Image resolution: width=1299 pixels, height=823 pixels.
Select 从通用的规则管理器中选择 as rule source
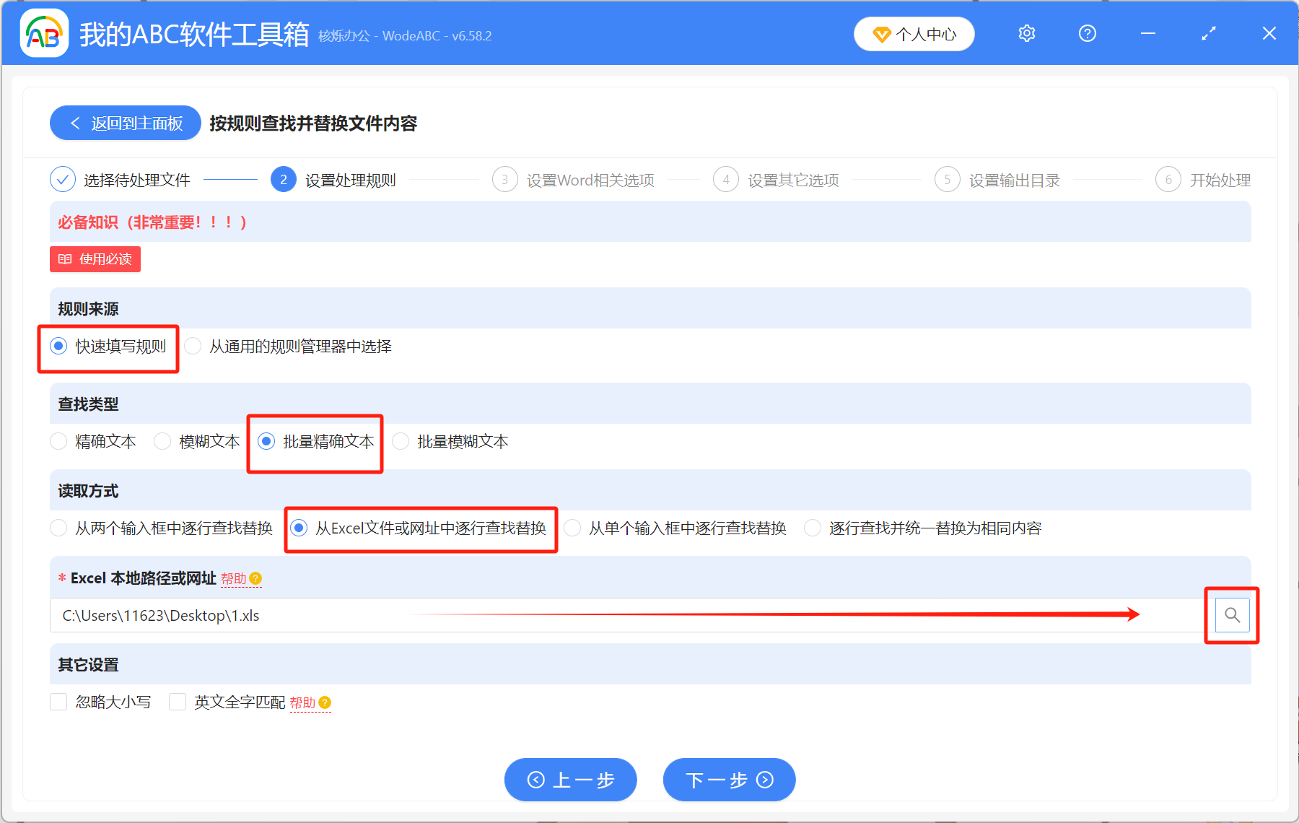pos(193,347)
